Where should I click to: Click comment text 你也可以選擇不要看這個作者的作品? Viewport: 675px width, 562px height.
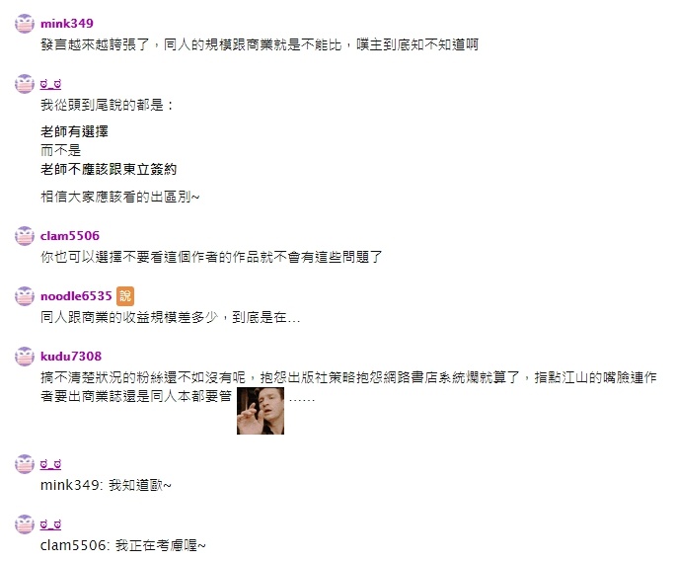click(x=150, y=258)
